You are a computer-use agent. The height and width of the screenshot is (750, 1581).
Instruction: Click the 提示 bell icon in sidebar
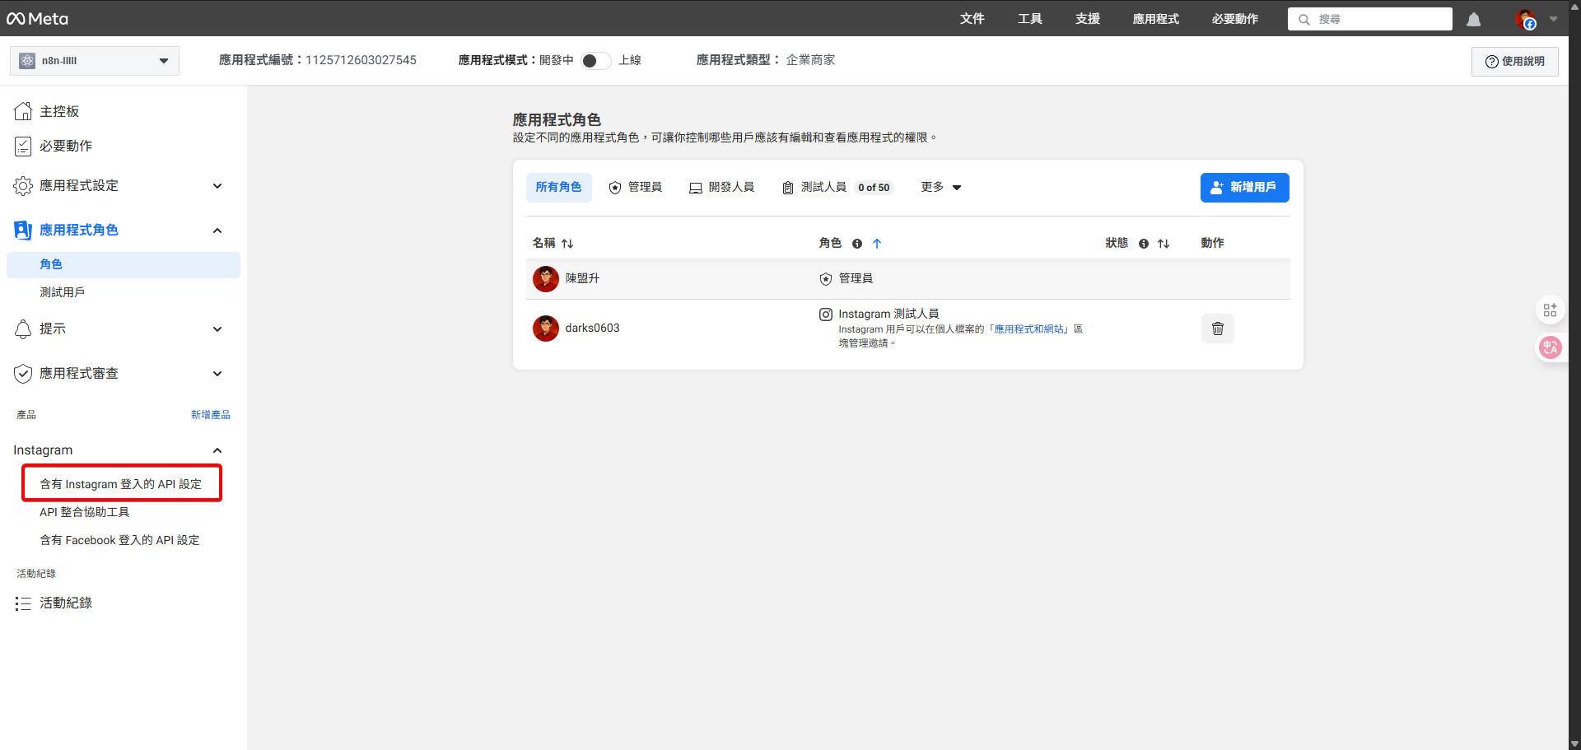[23, 328]
